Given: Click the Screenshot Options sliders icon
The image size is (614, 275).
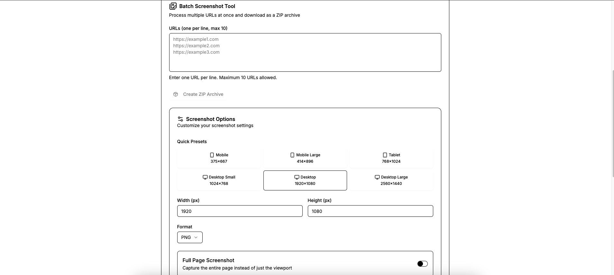Looking at the screenshot, I should tap(180, 119).
